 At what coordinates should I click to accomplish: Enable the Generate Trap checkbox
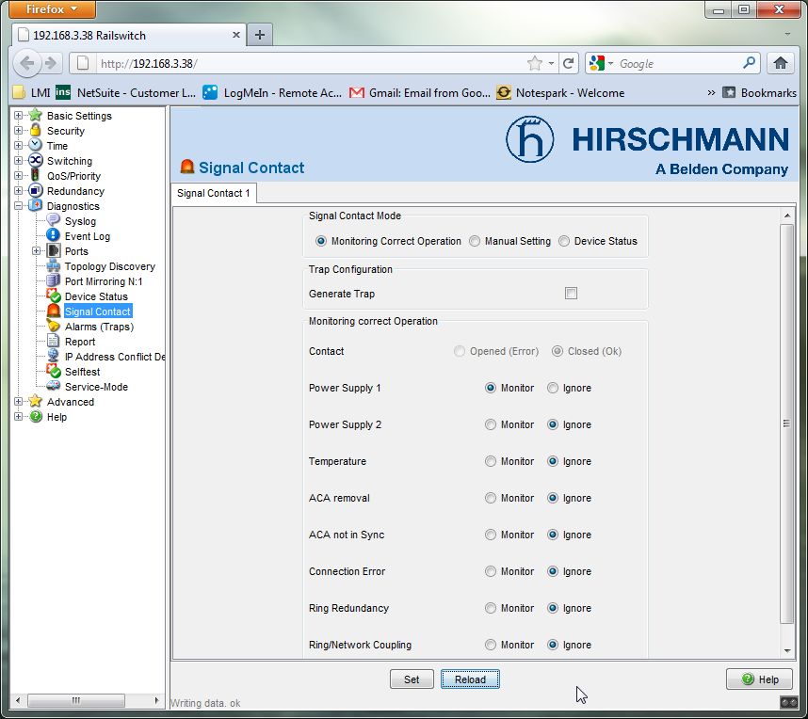[571, 293]
